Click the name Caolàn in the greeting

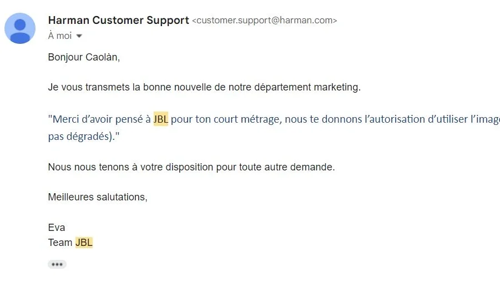[x=102, y=57]
